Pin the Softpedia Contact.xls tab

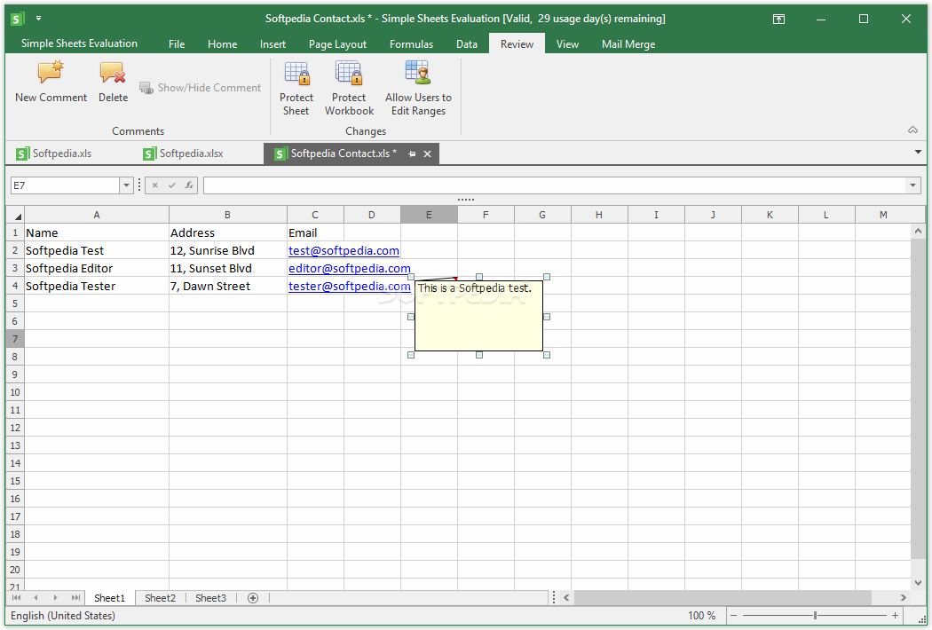(412, 154)
